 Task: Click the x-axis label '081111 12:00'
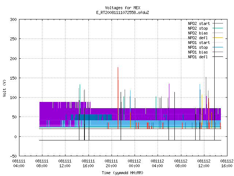65,164
